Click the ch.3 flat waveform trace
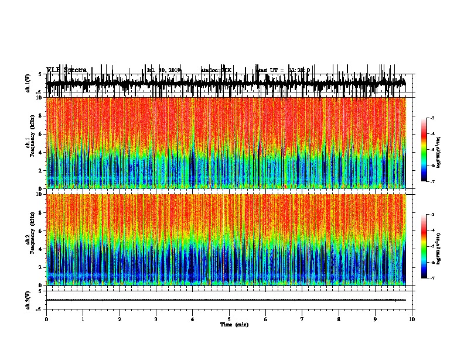The height and width of the screenshot is (358, 464). [226, 300]
